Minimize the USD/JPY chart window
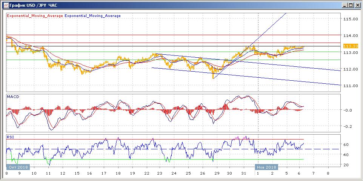Image resolution: width=363 pixels, height=181 pixels. (345, 5)
